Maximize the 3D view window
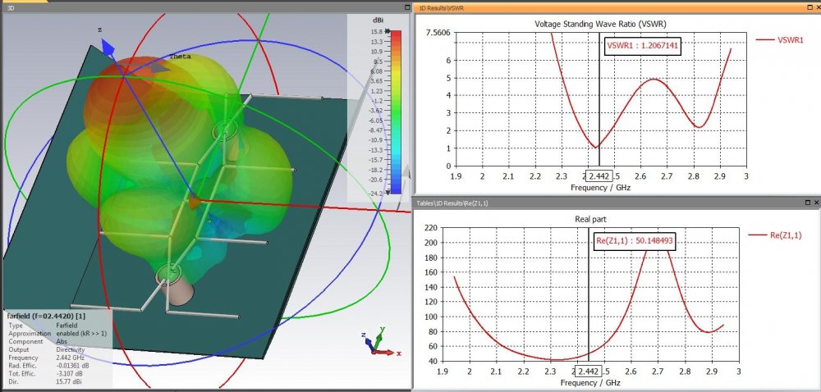 coord(407,7)
